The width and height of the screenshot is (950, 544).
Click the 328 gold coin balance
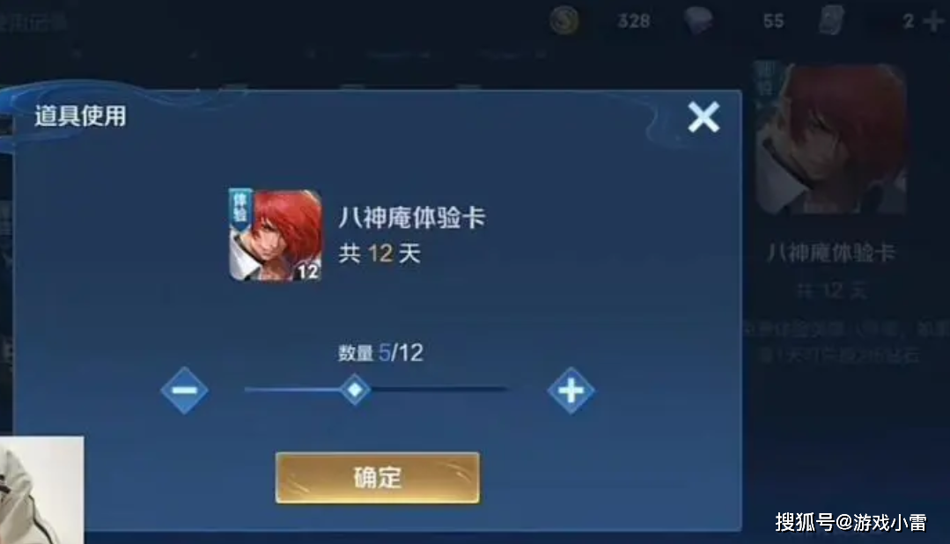(x=634, y=21)
